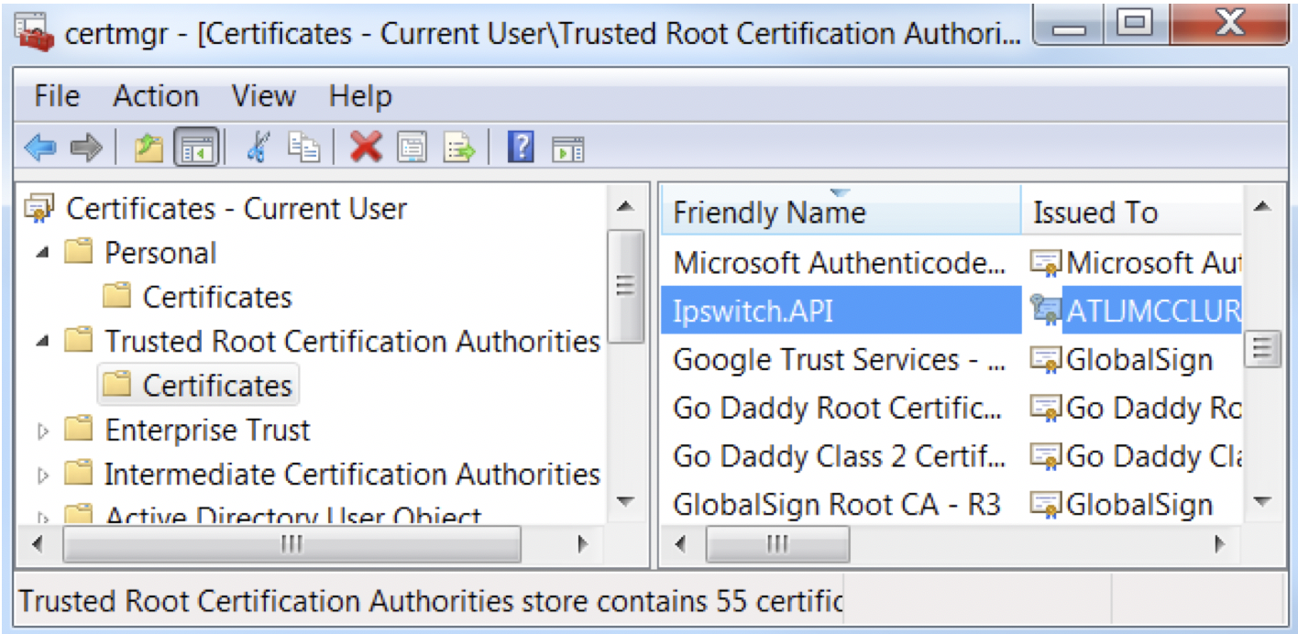The image size is (1298, 634).
Task: Select the Personal folder label in the tree
Action: coord(160,253)
